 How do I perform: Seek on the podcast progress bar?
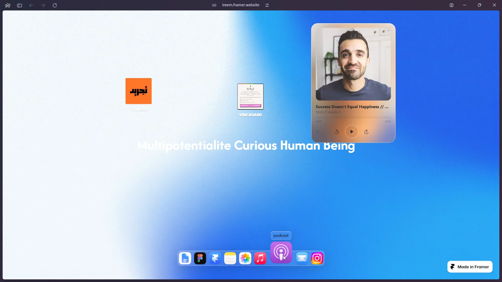[353, 118]
